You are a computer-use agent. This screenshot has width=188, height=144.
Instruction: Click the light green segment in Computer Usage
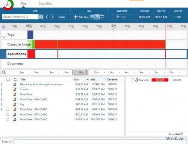point(30,44)
